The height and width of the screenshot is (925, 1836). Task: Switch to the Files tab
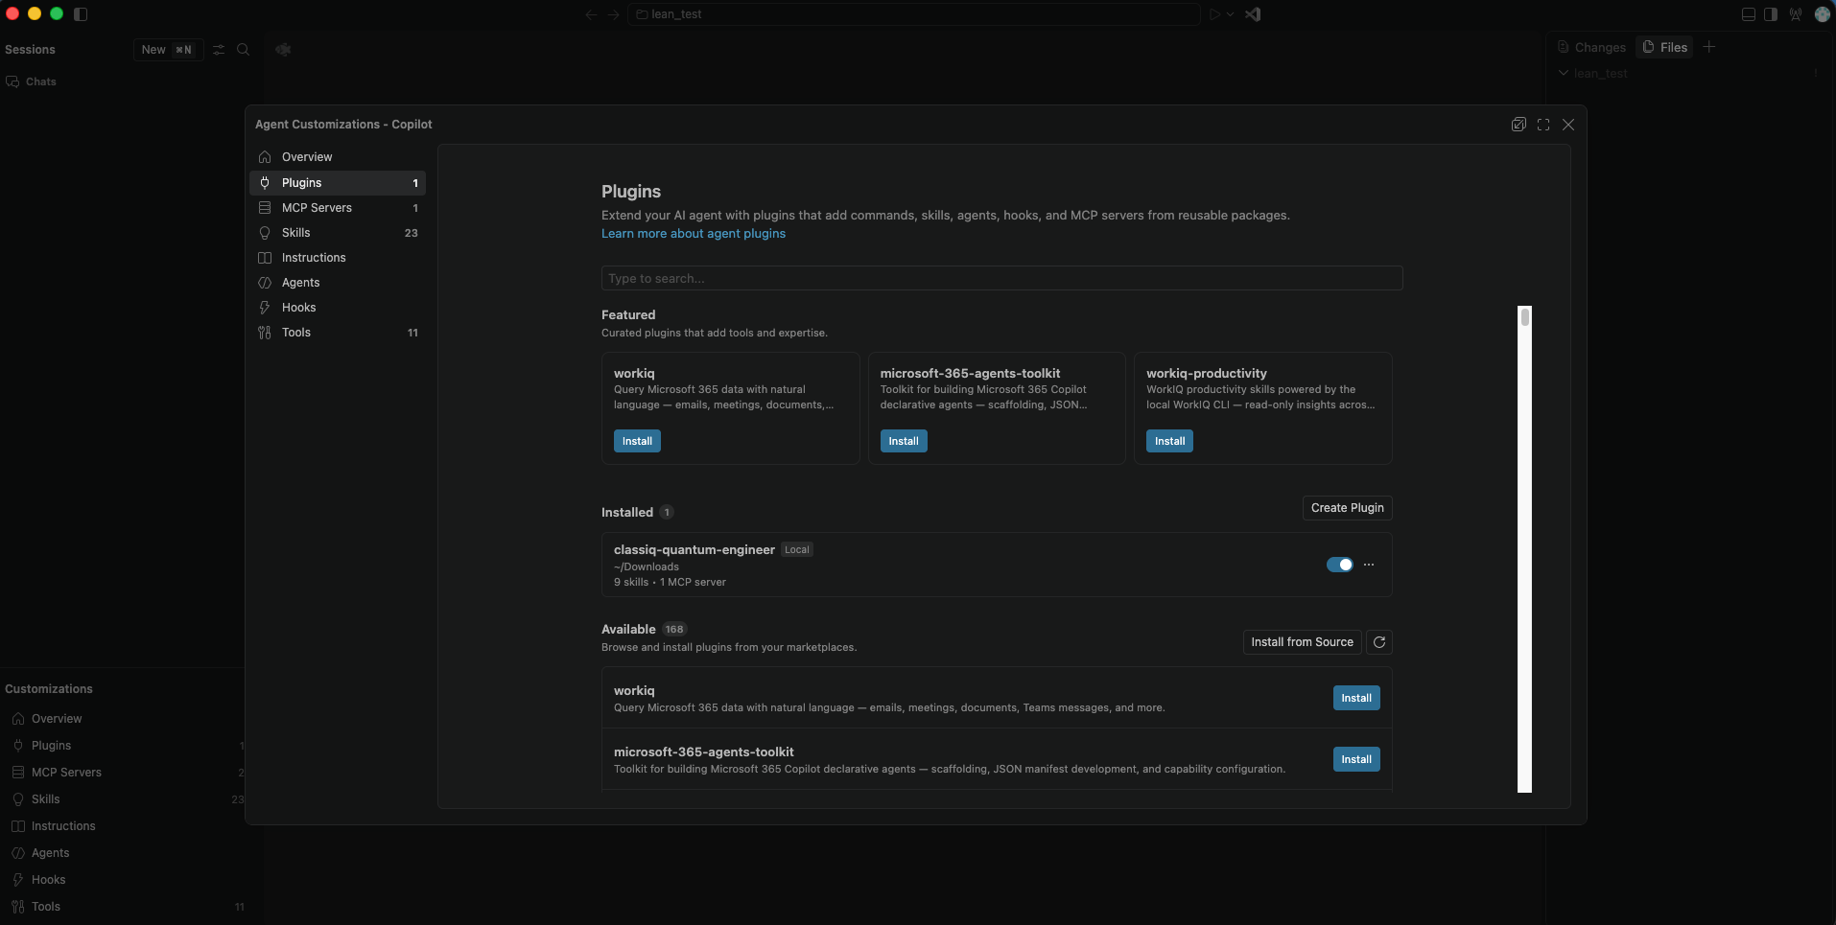pyautogui.click(x=1665, y=47)
